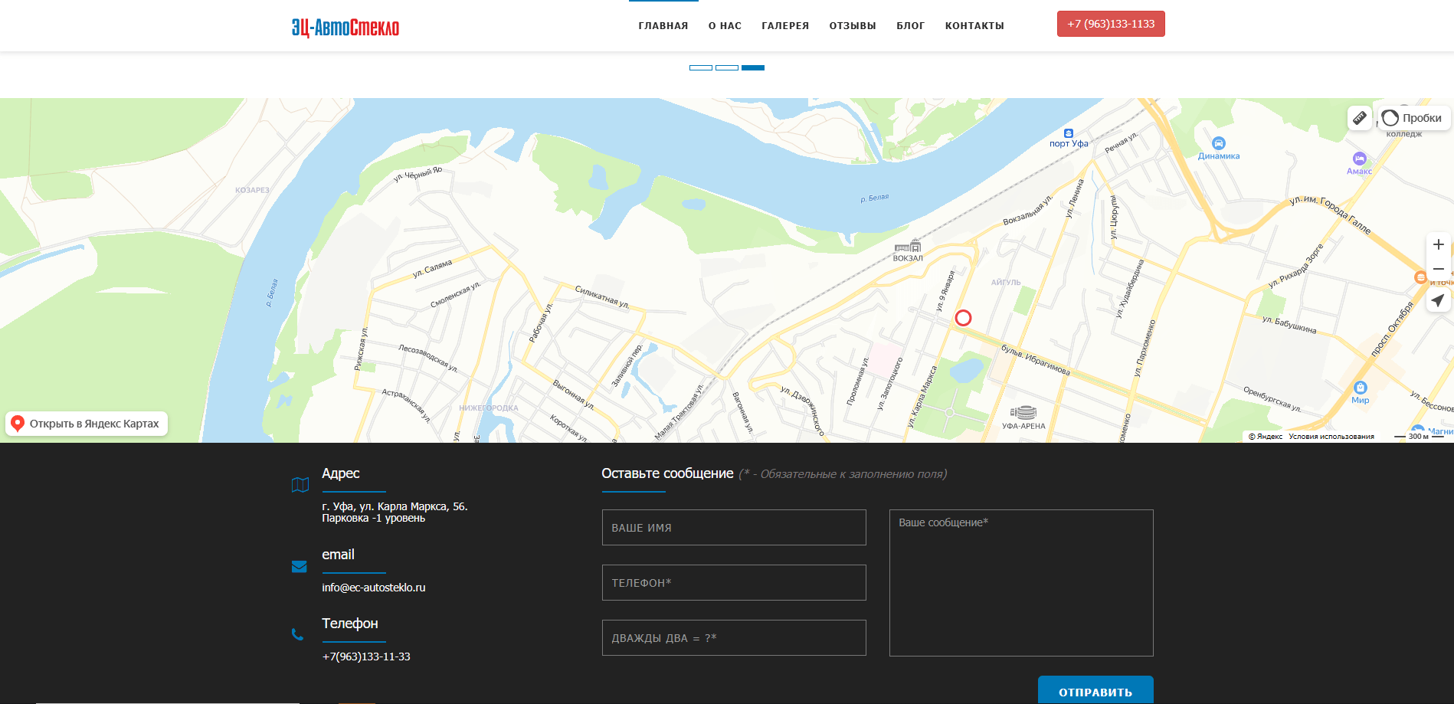Select the Амакс hotel map marker
Viewport: 1454px width, 704px height.
pos(1359,159)
